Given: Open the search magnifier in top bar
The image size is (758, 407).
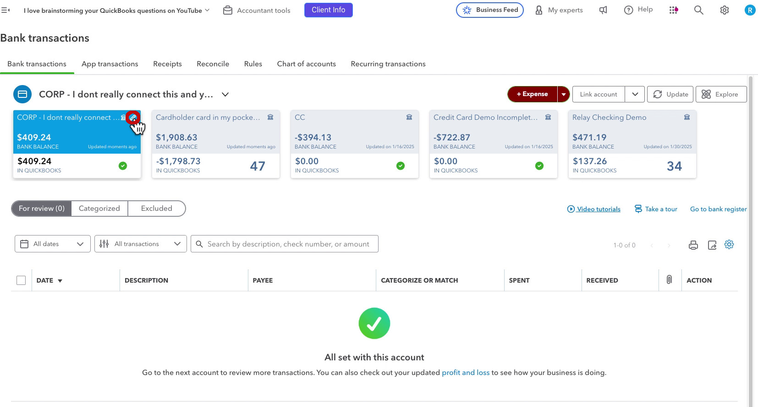Looking at the screenshot, I should [698, 10].
